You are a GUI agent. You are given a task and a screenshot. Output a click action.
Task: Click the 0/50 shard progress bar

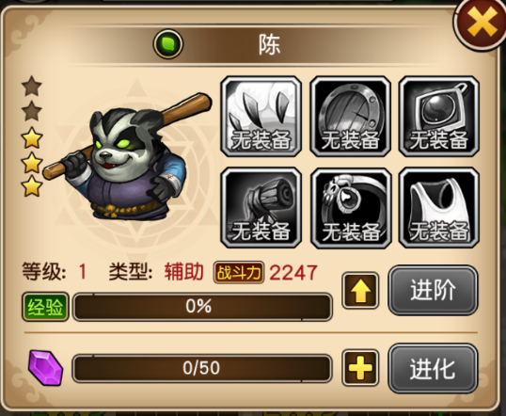pyautogui.click(x=202, y=368)
